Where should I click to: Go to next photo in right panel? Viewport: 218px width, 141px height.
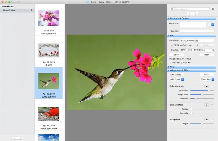click(195, 14)
